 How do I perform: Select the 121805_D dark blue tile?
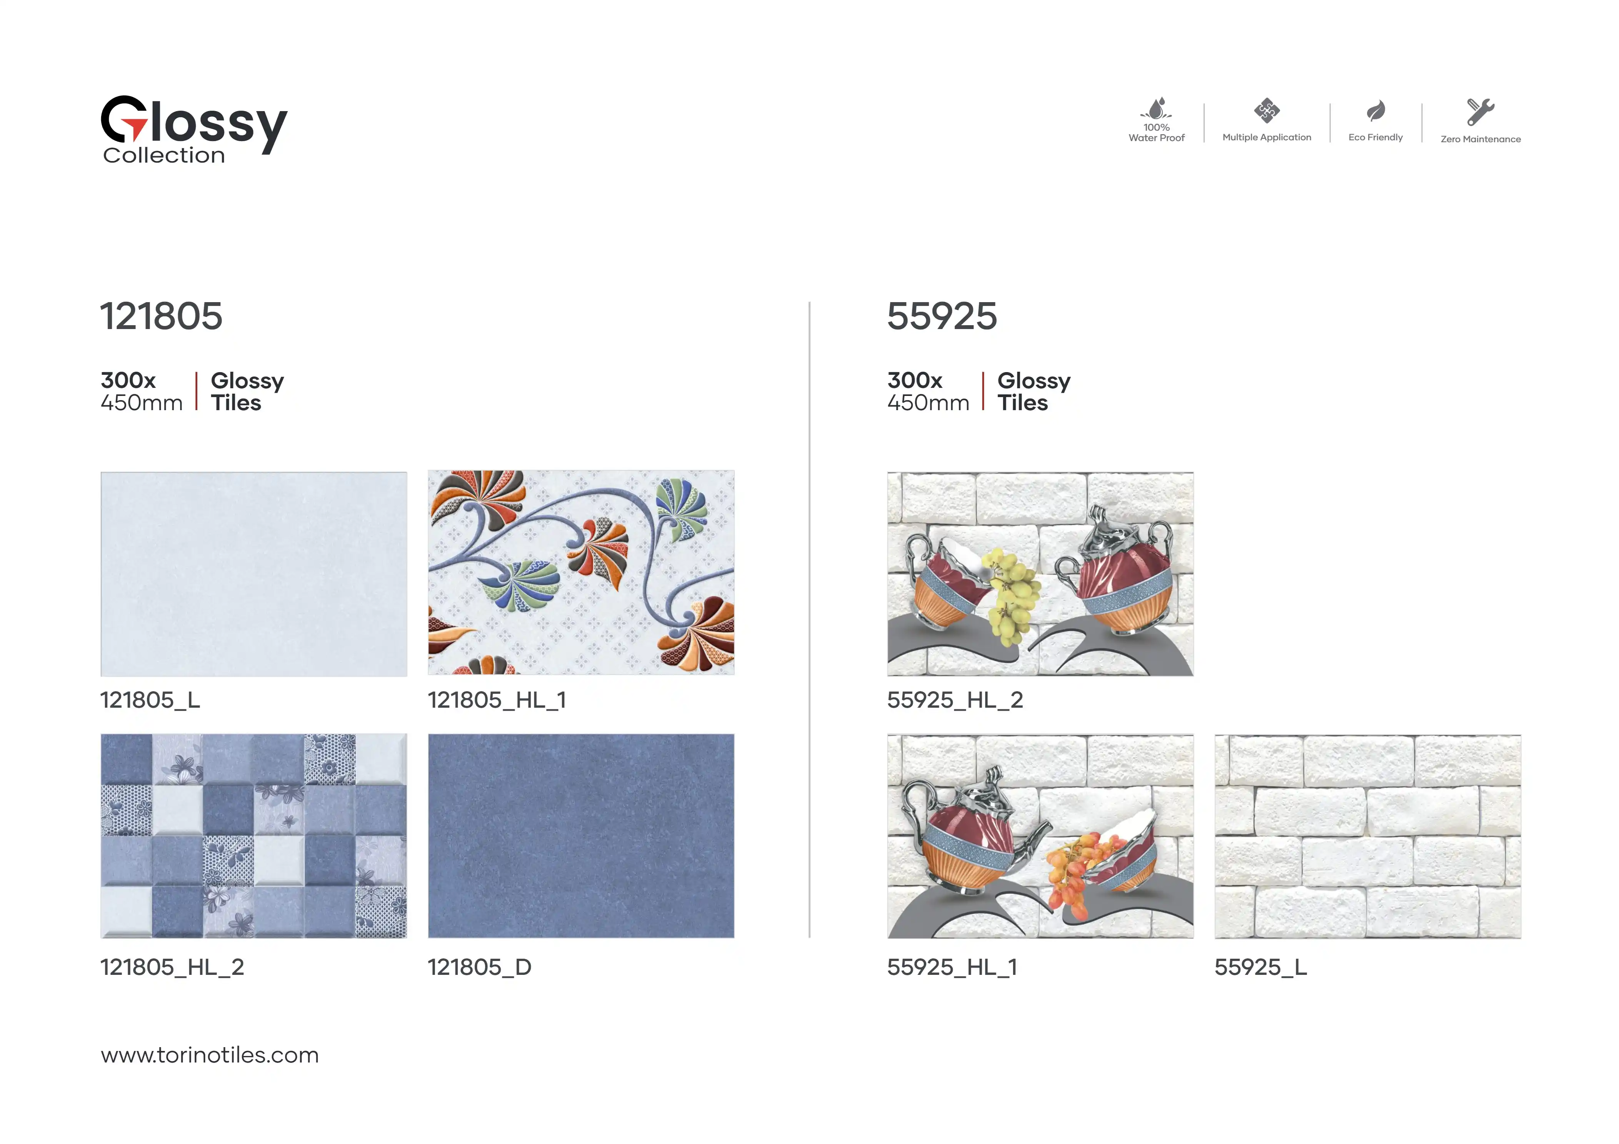[581, 836]
